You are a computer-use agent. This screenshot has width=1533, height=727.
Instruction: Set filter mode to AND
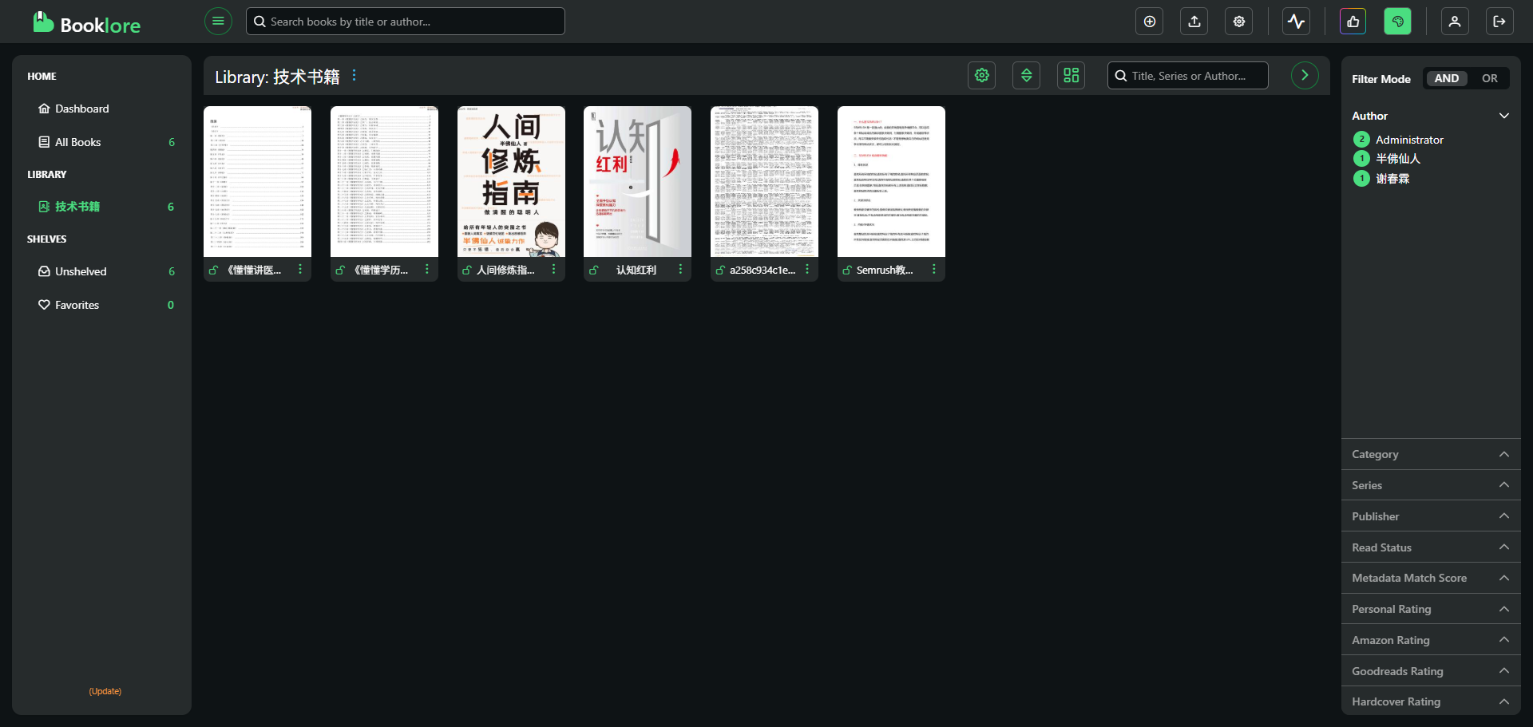coord(1446,78)
